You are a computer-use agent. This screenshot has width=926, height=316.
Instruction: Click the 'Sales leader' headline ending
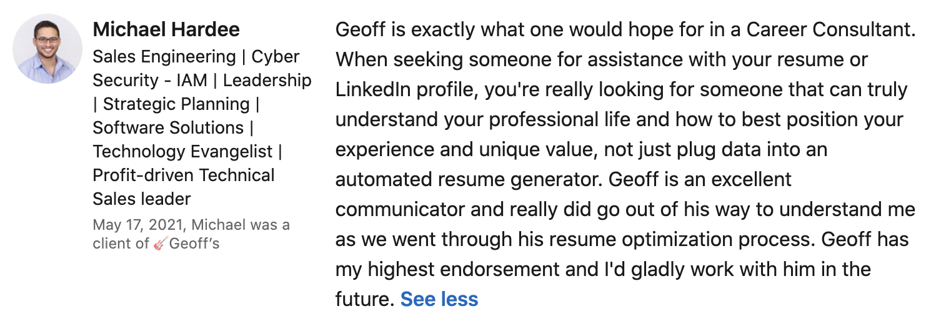pos(142,199)
